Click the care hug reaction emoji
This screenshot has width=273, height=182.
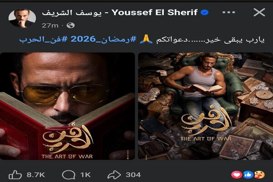click(259, 175)
